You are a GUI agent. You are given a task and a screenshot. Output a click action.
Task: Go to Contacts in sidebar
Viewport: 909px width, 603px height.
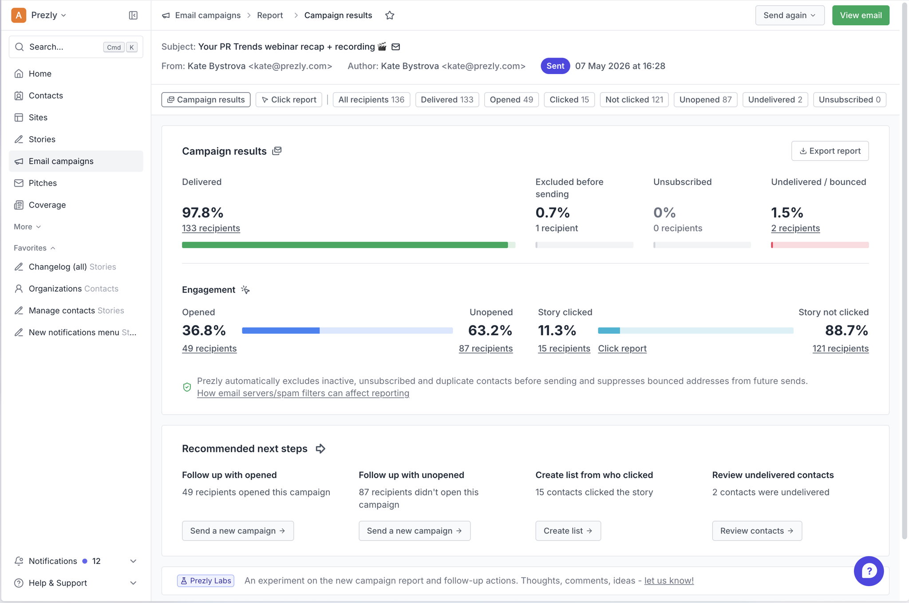76,95
